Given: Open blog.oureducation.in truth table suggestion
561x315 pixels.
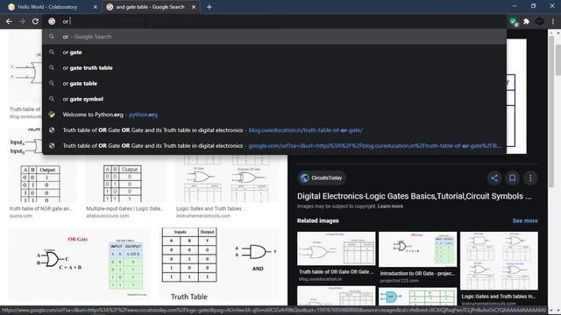Looking at the screenshot, I should click(x=274, y=130).
